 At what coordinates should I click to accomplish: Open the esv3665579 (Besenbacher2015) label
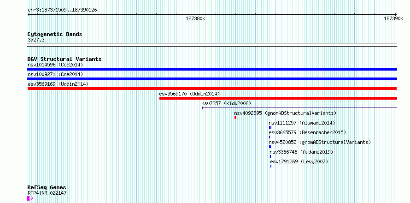307,132
